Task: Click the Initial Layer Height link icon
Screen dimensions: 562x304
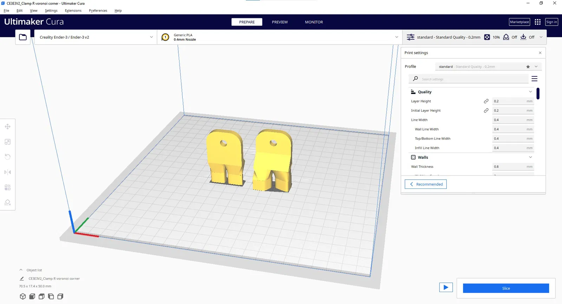Action: tap(486, 111)
